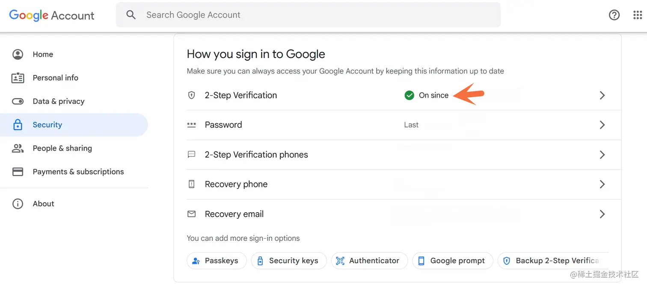The width and height of the screenshot is (647, 287).
Task: Expand 2-Step Verification row chevron
Action: tap(602, 95)
